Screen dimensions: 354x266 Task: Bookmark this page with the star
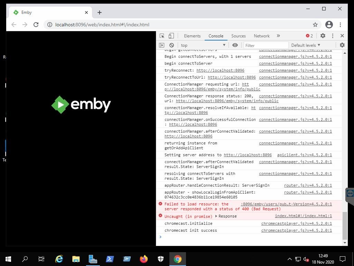coord(315,25)
